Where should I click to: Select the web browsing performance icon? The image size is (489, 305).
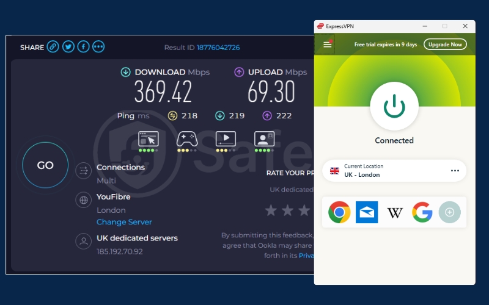pos(149,139)
